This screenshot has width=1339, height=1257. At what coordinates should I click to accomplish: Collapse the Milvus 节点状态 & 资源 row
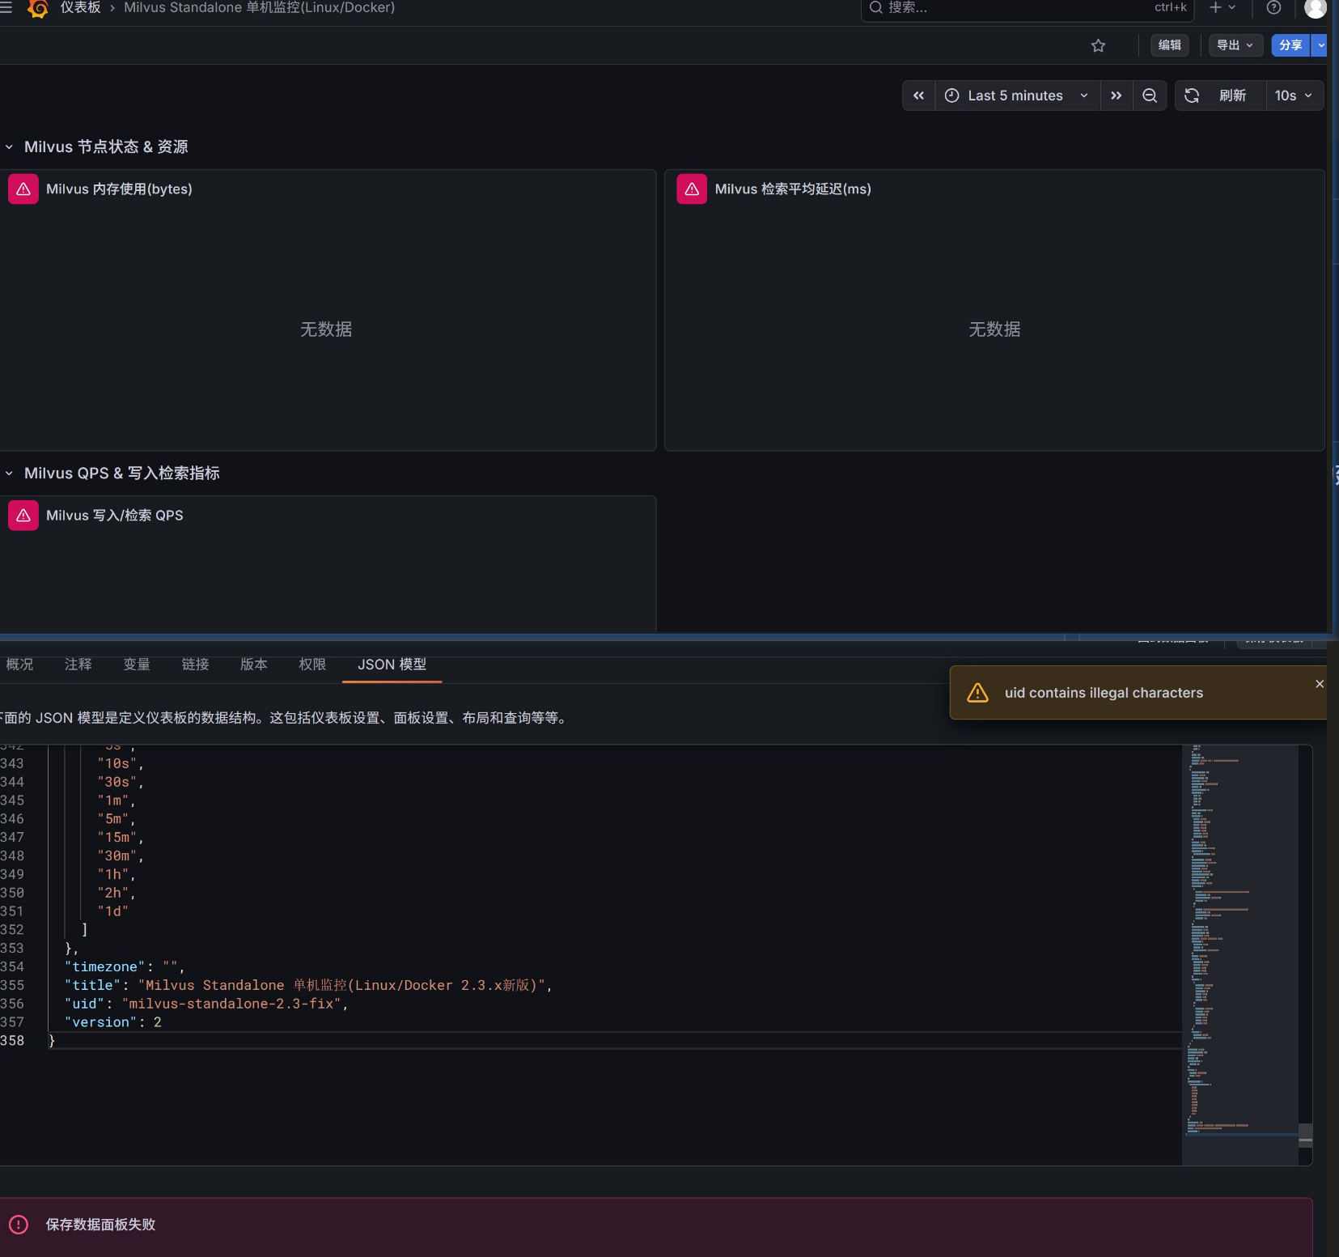coord(9,147)
